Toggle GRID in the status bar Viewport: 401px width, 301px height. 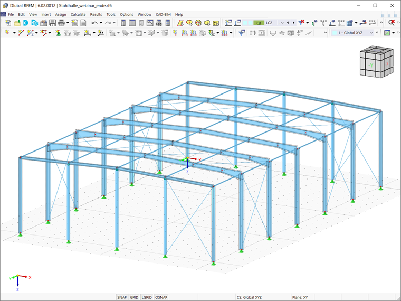click(x=134, y=297)
